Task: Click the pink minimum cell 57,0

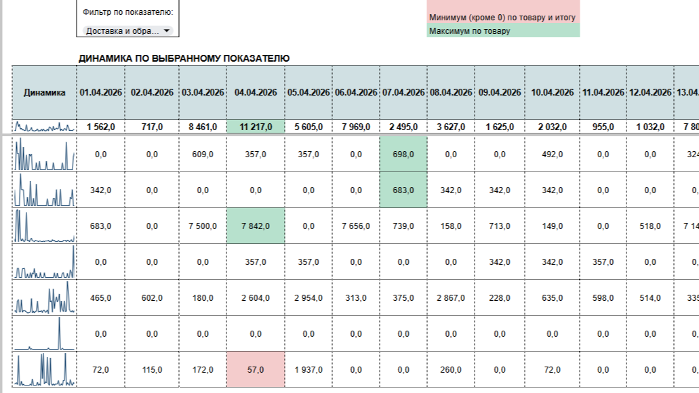Action: click(256, 370)
